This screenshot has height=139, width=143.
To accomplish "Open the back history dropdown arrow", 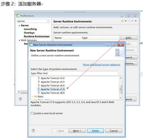I will pos(126,21).
